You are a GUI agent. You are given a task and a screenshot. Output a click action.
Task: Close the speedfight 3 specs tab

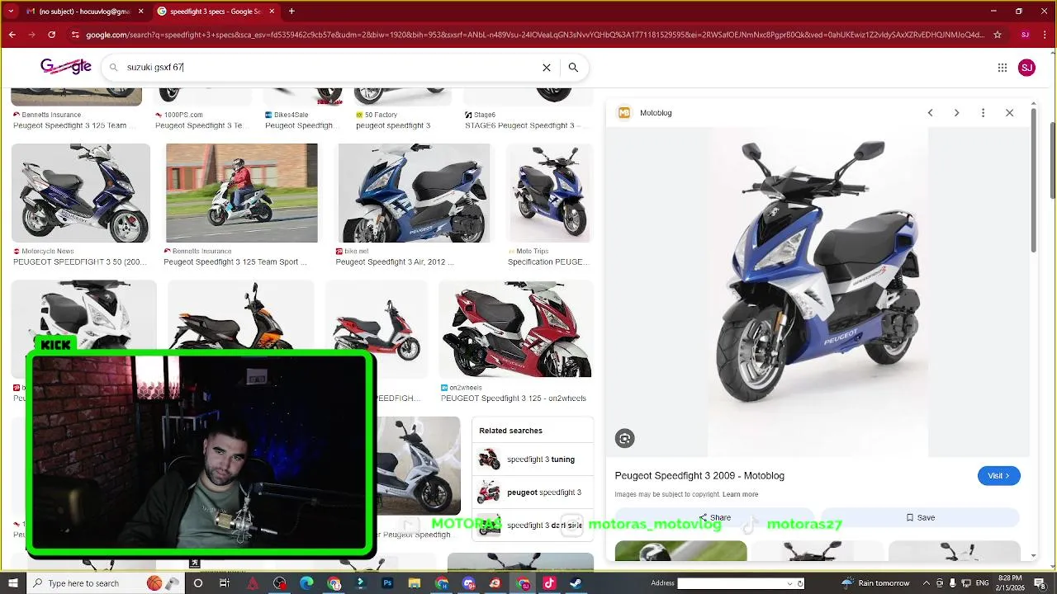272,12
